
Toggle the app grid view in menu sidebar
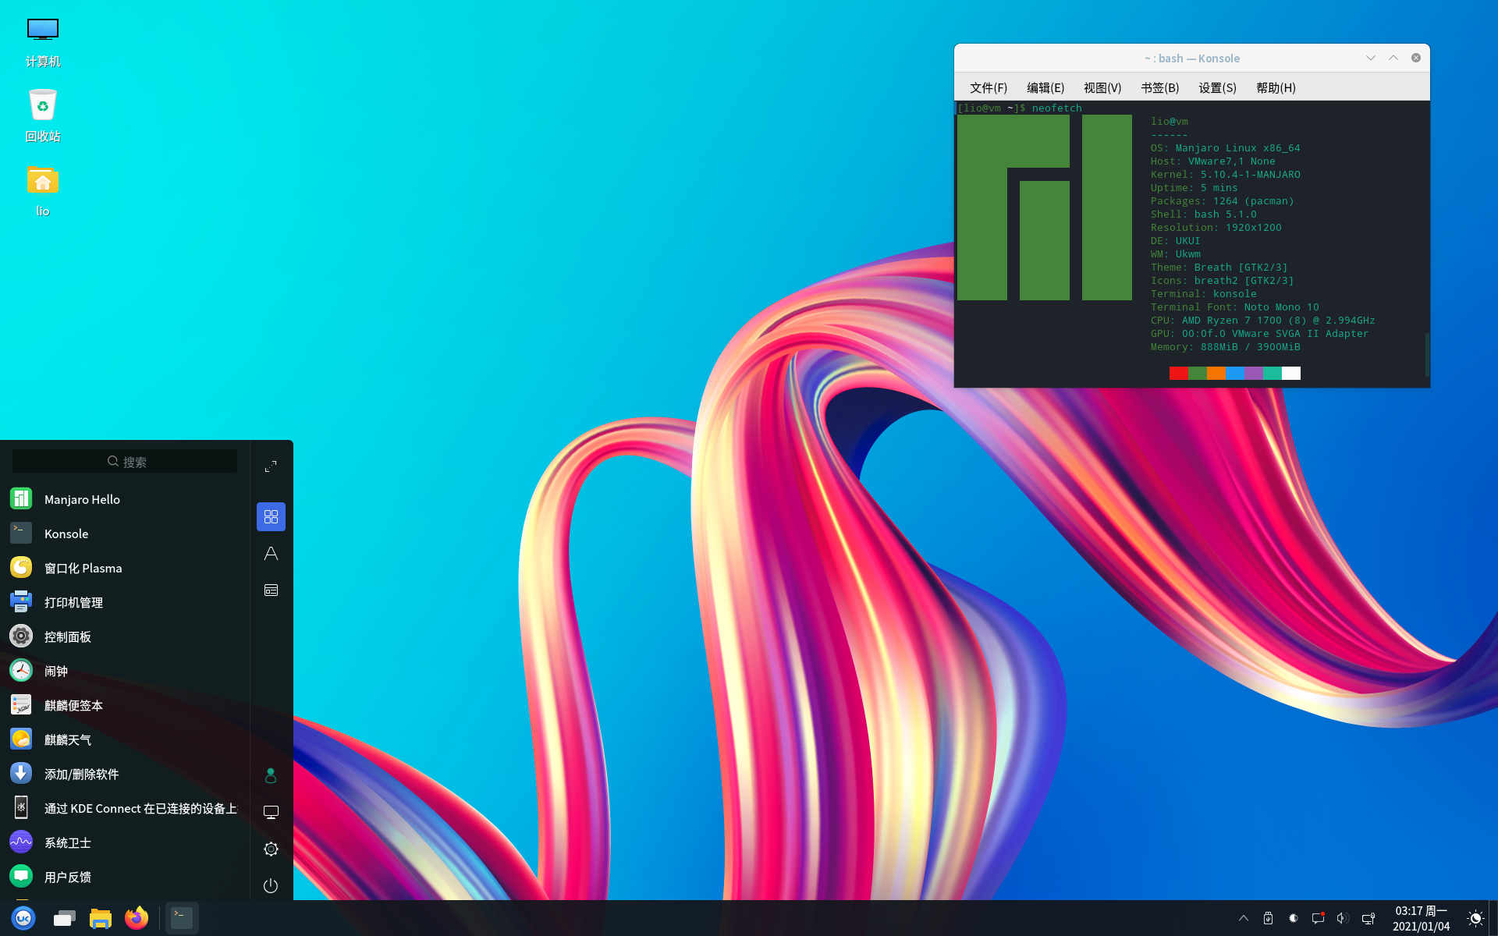[x=271, y=516]
